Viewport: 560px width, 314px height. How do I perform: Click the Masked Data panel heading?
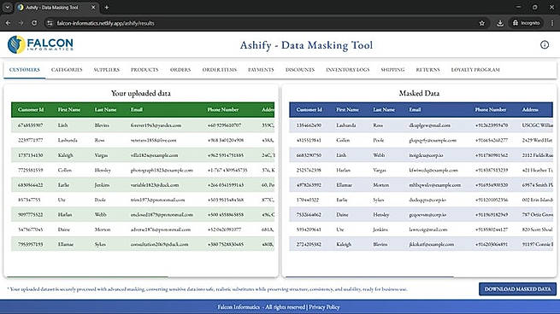pyautogui.click(x=419, y=93)
